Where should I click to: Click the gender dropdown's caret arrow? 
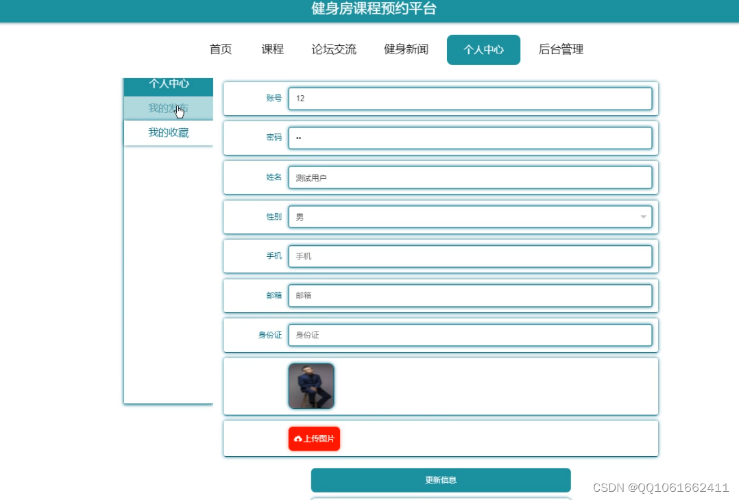pos(643,216)
